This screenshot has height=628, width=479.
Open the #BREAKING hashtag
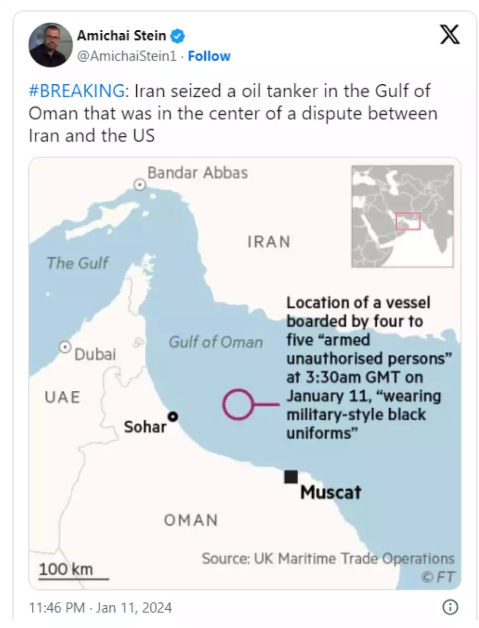[x=76, y=91]
